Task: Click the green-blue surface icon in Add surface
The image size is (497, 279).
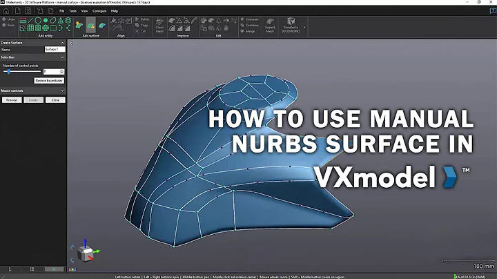Action: point(102,25)
